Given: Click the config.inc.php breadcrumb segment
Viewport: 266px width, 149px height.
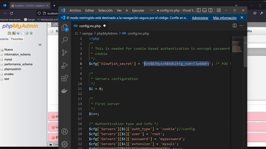Looking at the screenshot, I should [x=138, y=34].
